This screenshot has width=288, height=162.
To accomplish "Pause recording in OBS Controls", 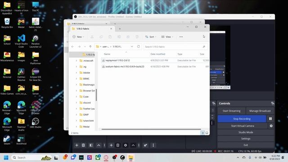I will [x=270, y=119].
